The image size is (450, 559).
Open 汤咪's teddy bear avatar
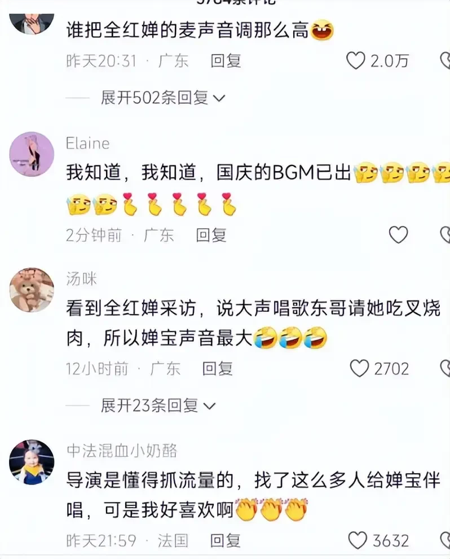32,290
